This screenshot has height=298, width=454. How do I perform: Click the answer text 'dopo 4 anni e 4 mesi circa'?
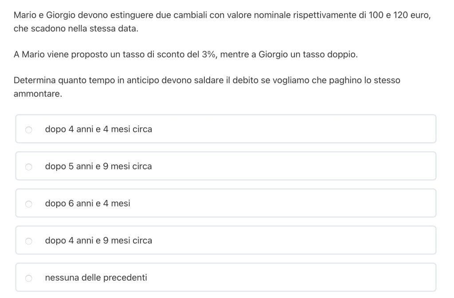tap(98, 129)
